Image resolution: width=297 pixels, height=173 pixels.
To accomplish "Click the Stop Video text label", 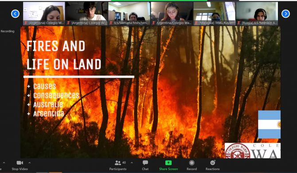I will click(20, 169).
